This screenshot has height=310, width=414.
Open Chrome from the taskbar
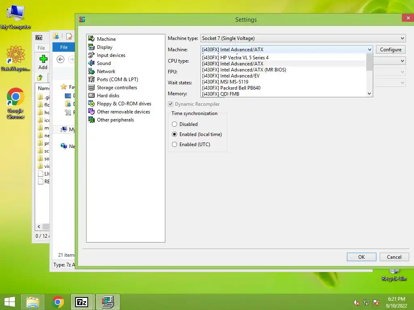tap(58, 302)
